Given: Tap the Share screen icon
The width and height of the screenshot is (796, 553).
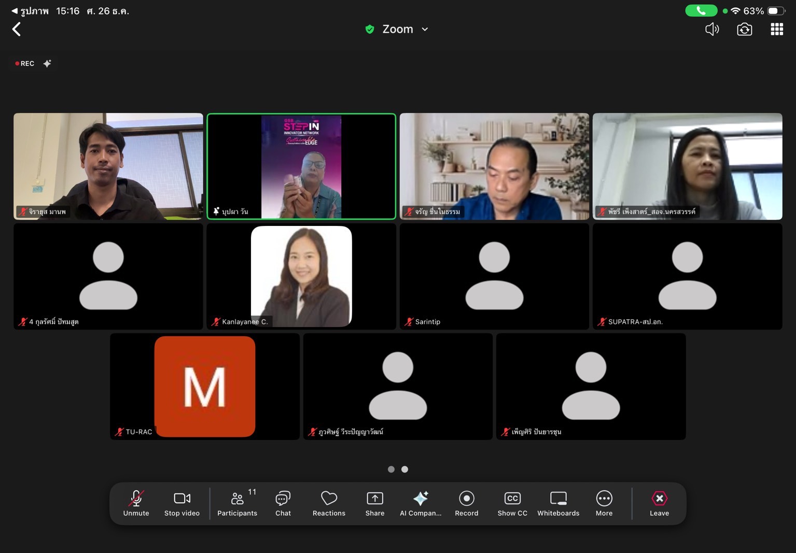Looking at the screenshot, I should (x=374, y=503).
